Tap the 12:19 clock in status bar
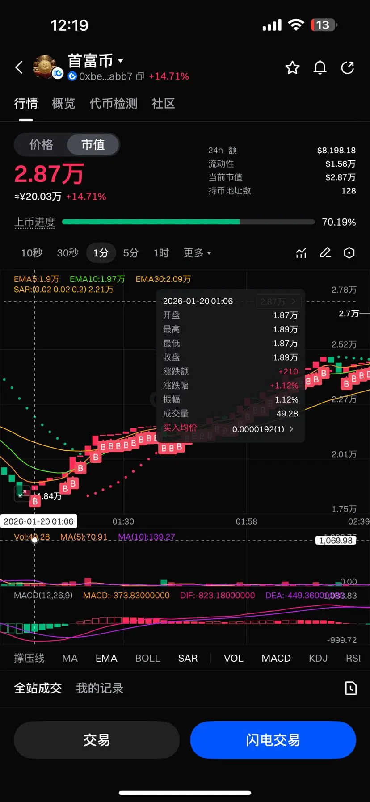This screenshot has width=370, height=802. tap(69, 25)
